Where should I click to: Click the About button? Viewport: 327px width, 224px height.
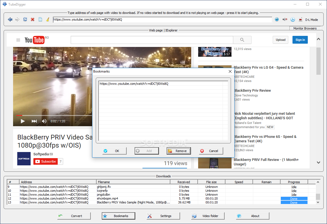pyautogui.click(x=252, y=216)
